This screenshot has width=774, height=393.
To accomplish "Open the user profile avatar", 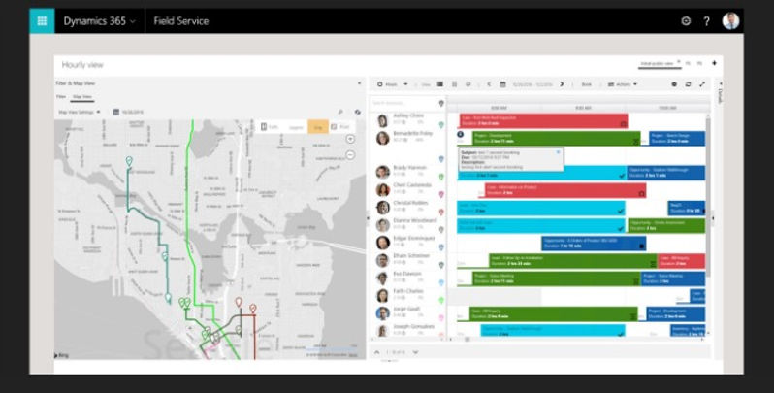I will pyautogui.click(x=730, y=21).
